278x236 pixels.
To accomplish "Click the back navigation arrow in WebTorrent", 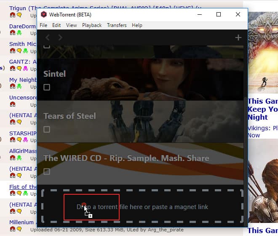I will pyautogui.click(x=47, y=38).
